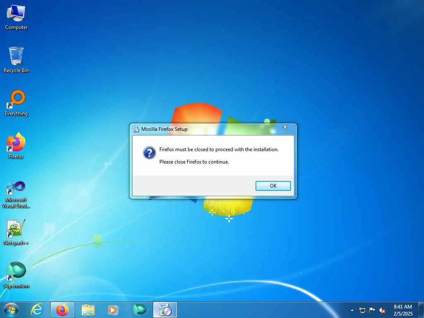Open Supermium from the taskbar

click(139, 310)
